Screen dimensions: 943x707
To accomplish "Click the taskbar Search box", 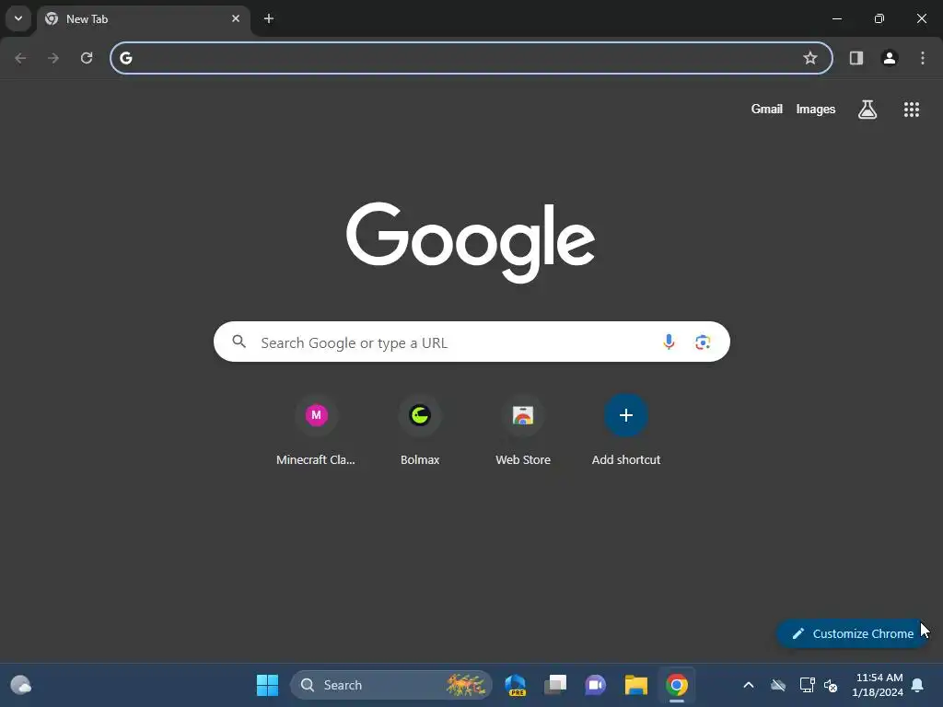I will 390,685.
